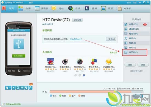Image resolution: width=151 pixels, height=107 pixels.
Task: Open the Photos (照片) tab
Action: (x=107, y=9)
